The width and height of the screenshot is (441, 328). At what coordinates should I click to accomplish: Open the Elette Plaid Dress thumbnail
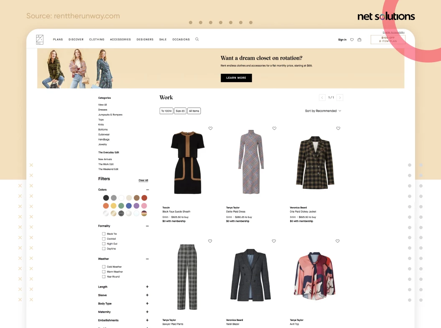[x=251, y=162]
